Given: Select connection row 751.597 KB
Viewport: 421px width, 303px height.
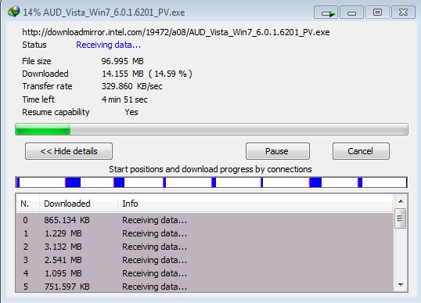Looking at the screenshot, I should coord(204,286).
